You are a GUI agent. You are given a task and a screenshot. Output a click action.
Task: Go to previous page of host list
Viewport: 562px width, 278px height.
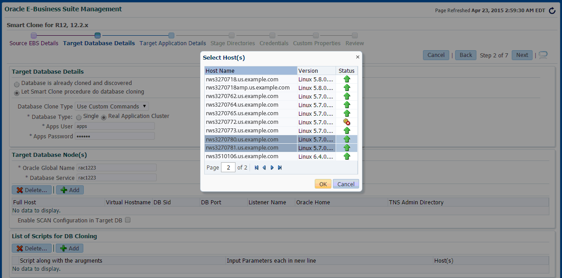coord(264,168)
